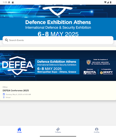
Task: Tap the battery status icon
Action: point(111,2)
